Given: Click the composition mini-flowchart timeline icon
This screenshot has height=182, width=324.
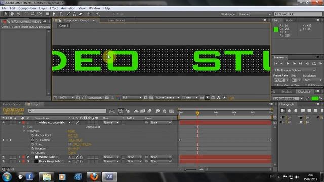Looking at the screenshot, I should pyautogui.click(x=112, y=111).
